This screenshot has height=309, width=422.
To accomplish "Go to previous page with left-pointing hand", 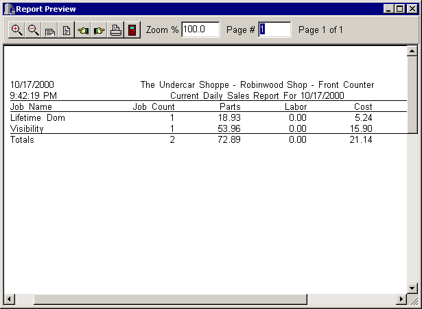I will pos(83,30).
